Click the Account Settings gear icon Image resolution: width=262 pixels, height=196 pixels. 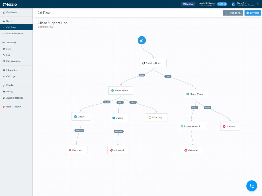coord(4,98)
